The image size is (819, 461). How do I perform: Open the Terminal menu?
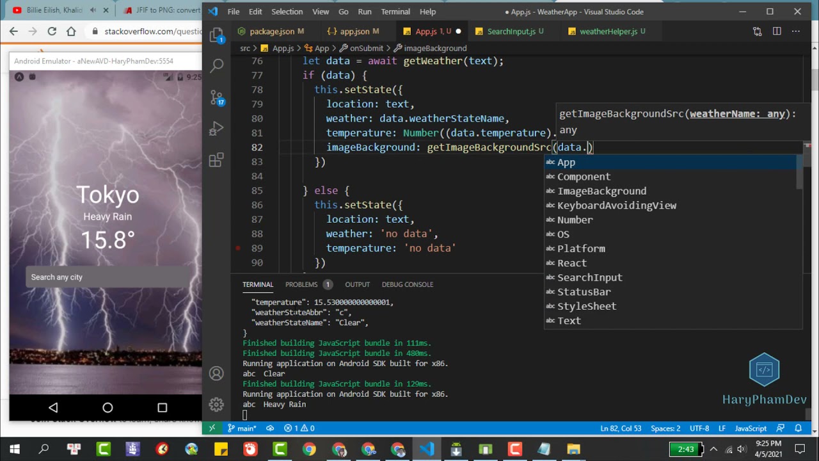(x=395, y=12)
